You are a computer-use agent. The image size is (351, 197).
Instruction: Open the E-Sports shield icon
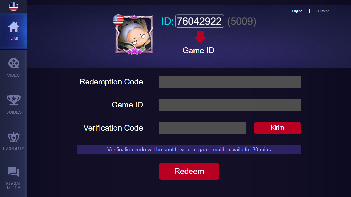tap(14, 137)
